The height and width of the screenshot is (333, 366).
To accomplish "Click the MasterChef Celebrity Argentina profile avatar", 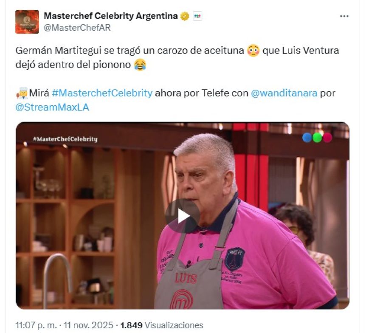I will pos(27,22).
